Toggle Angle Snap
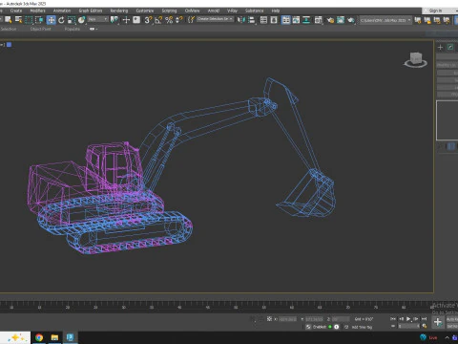The width and height of the screenshot is (458, 344). (158, 20)
